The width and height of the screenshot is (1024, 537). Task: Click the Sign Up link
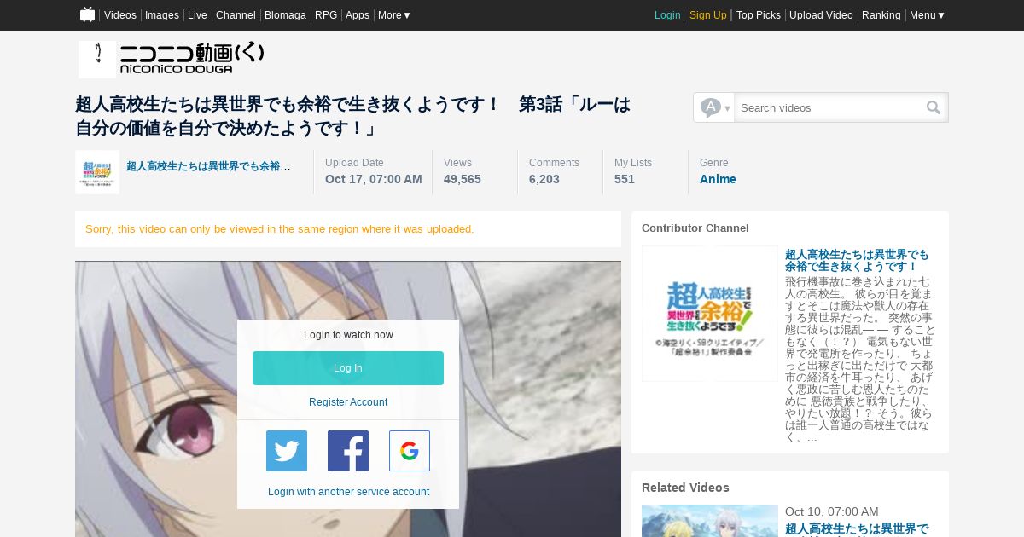(708, 15)
